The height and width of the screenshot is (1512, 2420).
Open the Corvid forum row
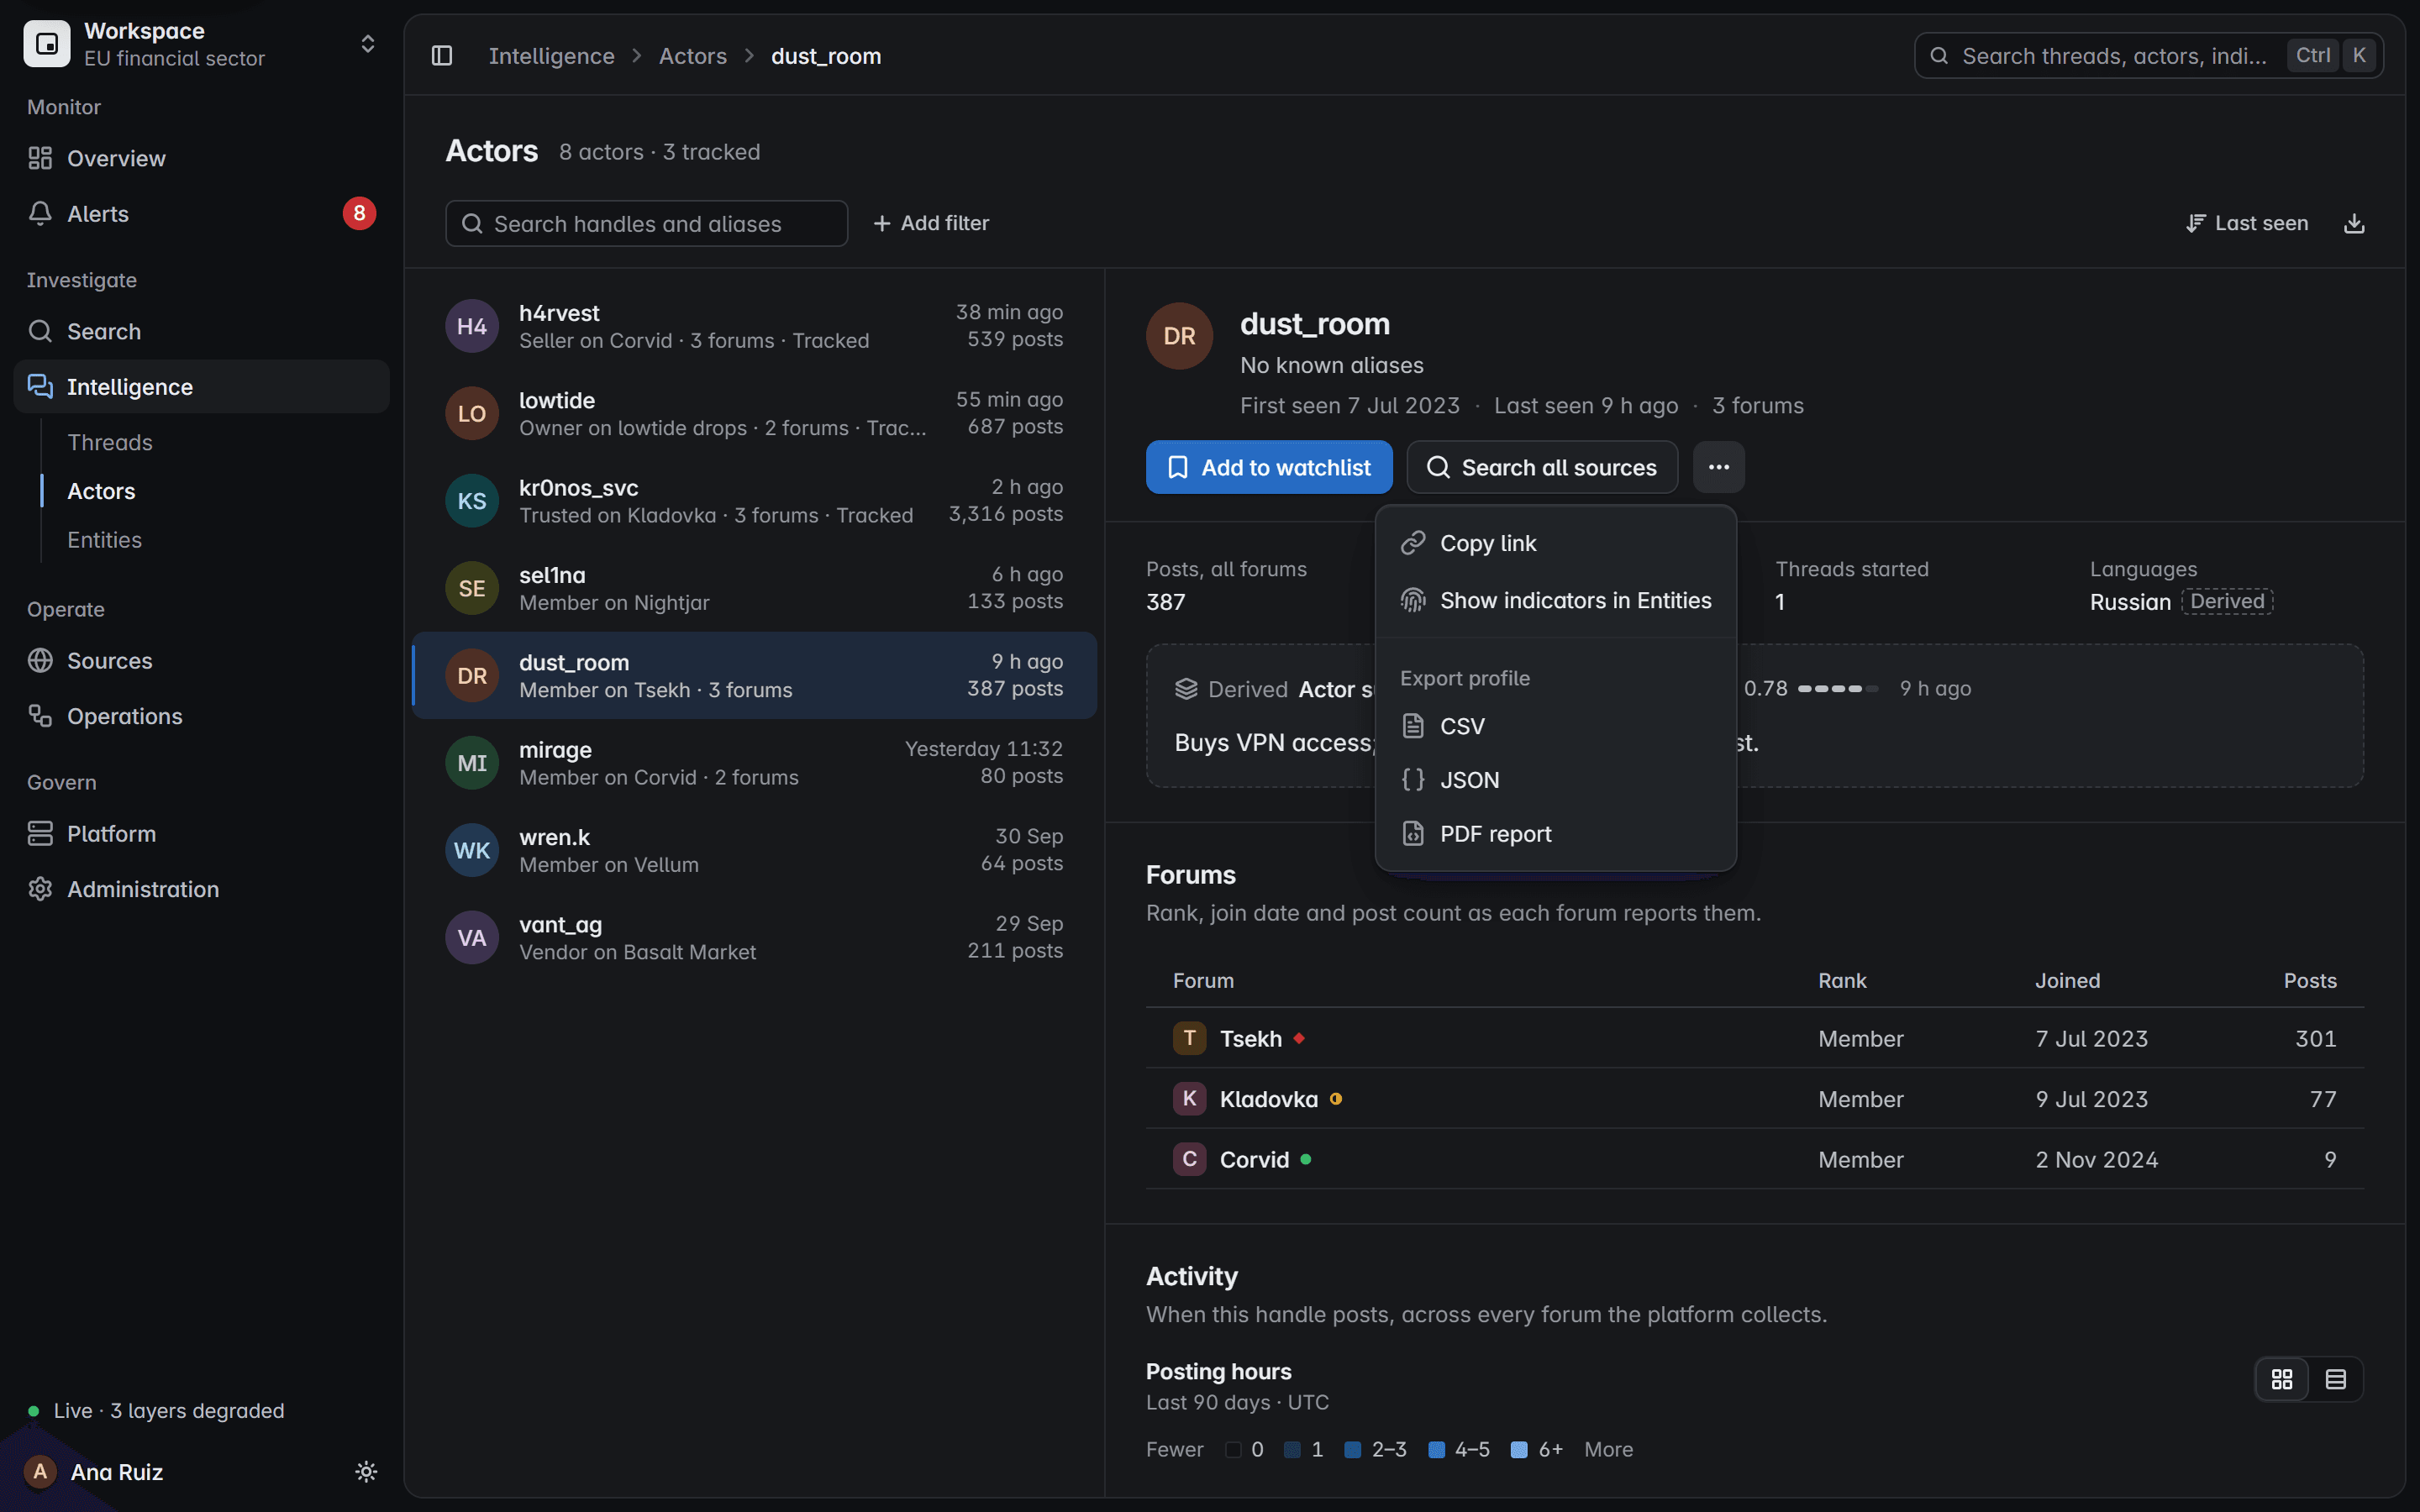point(1755,1159)
